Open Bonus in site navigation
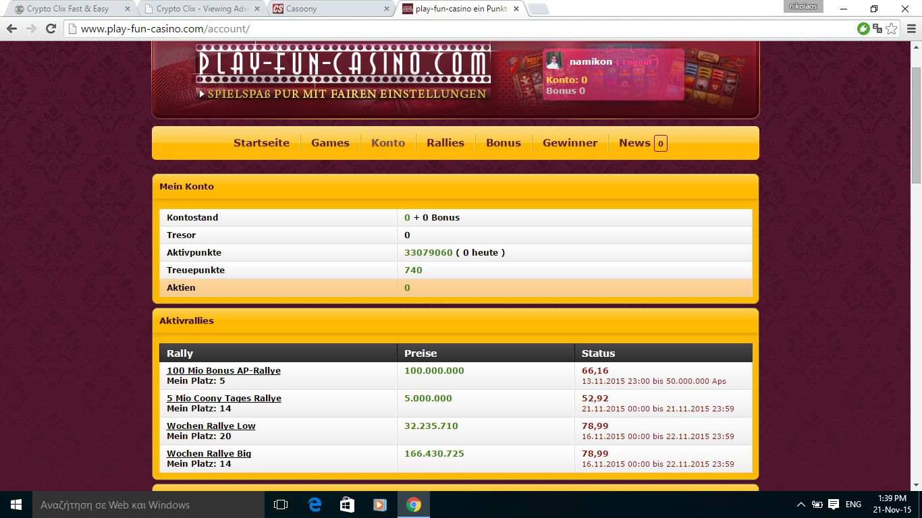 click(504, 143)
